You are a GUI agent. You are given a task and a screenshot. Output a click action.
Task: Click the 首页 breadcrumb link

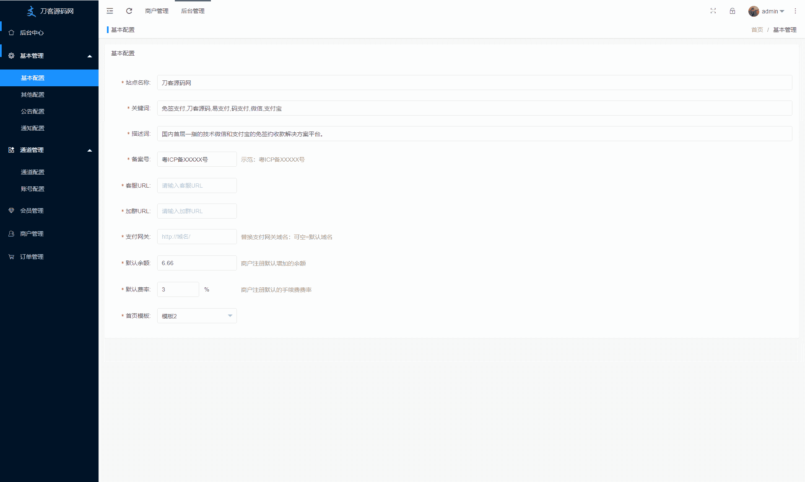[x=757, y=30]
